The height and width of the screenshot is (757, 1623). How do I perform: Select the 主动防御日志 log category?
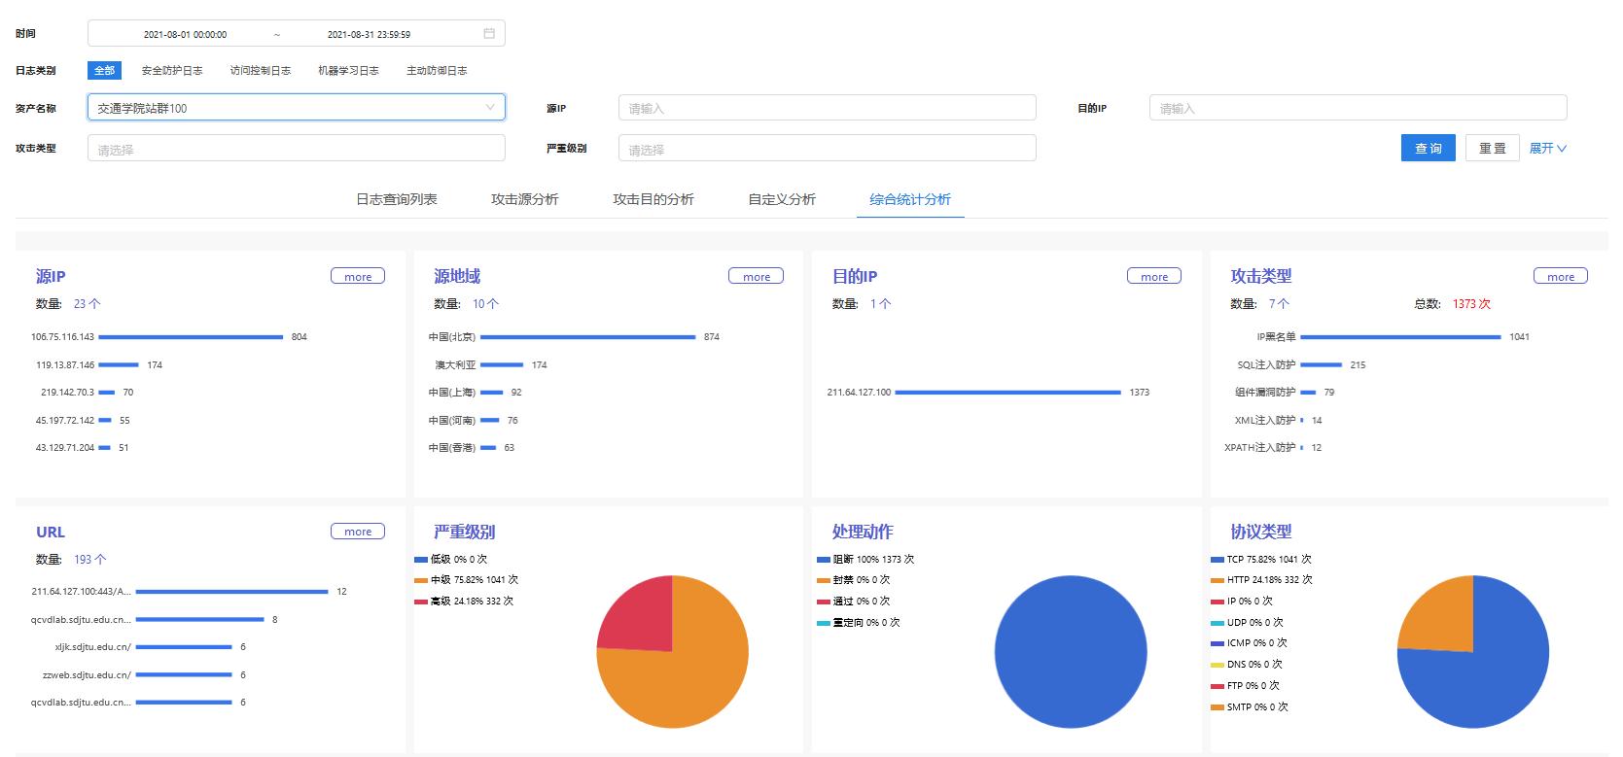pos(437,70)
